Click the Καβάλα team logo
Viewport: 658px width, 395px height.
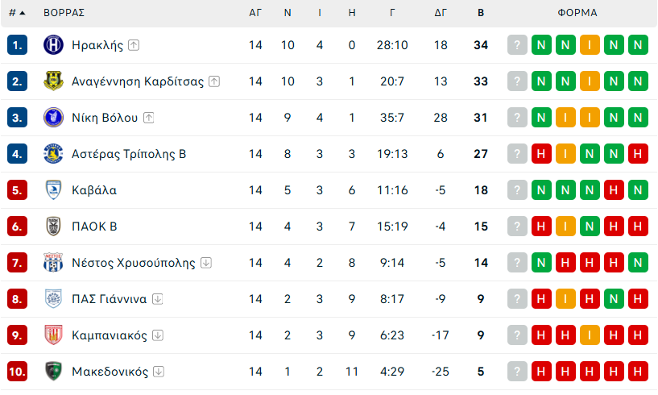click(53, 190)
